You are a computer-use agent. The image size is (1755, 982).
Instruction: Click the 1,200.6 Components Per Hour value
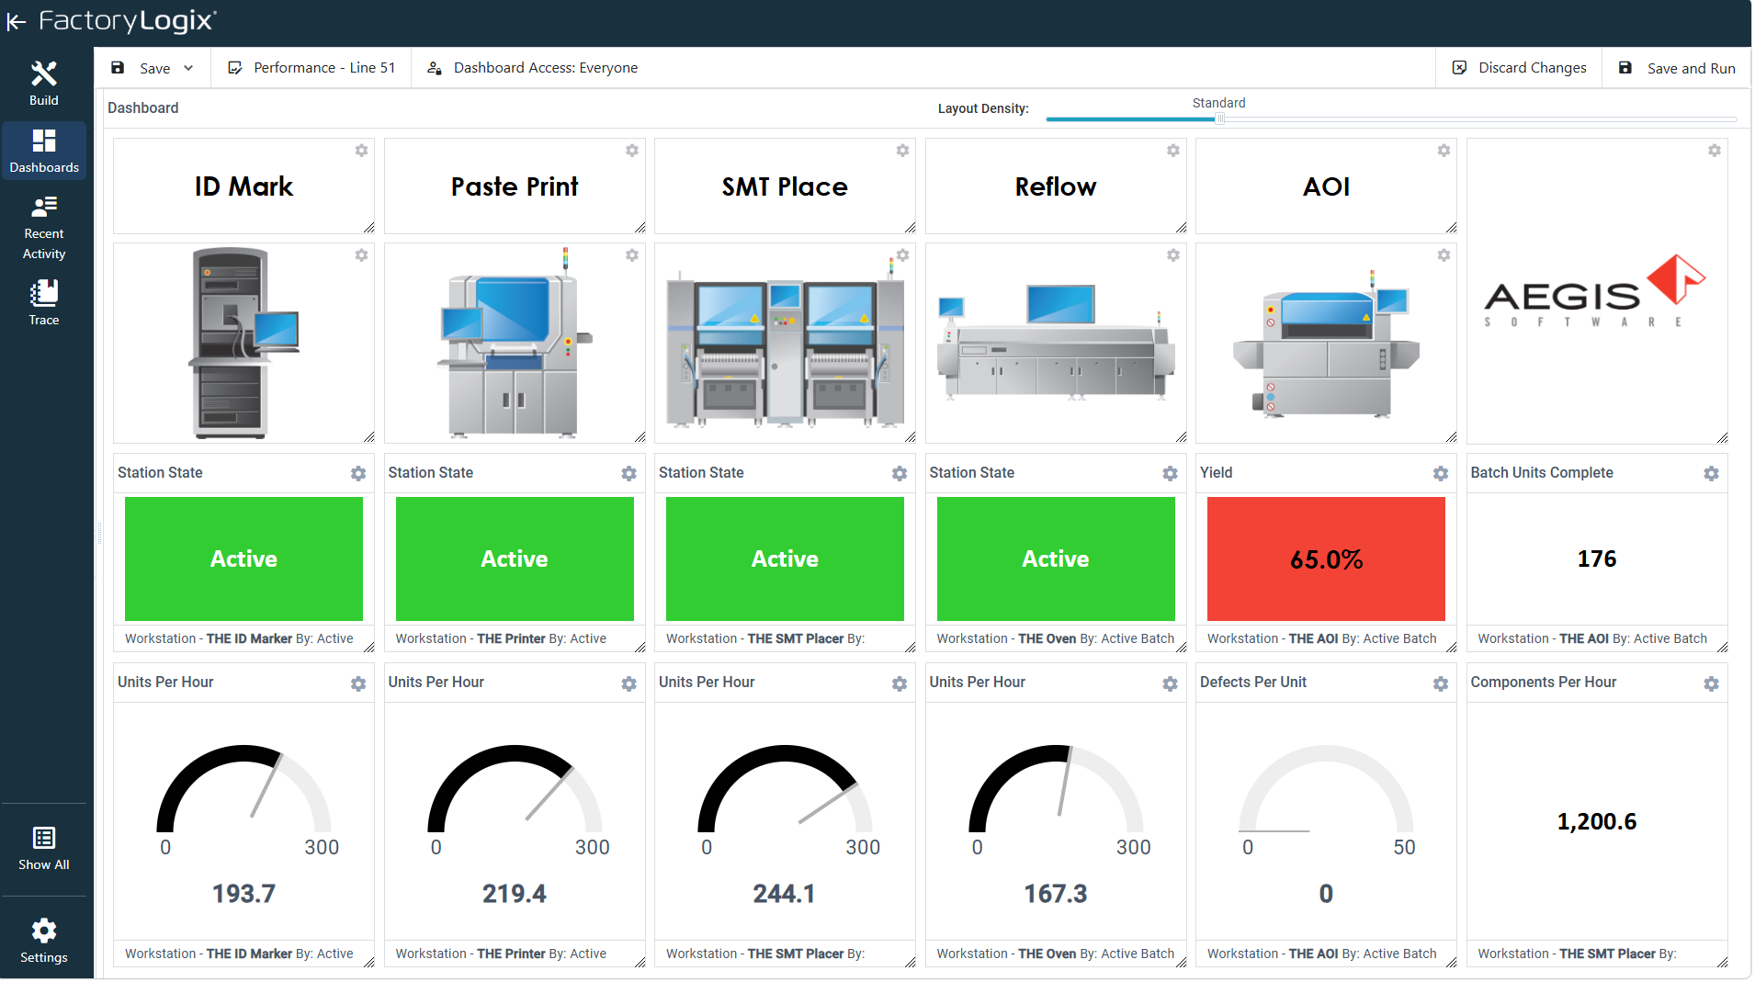point(1596,822)
